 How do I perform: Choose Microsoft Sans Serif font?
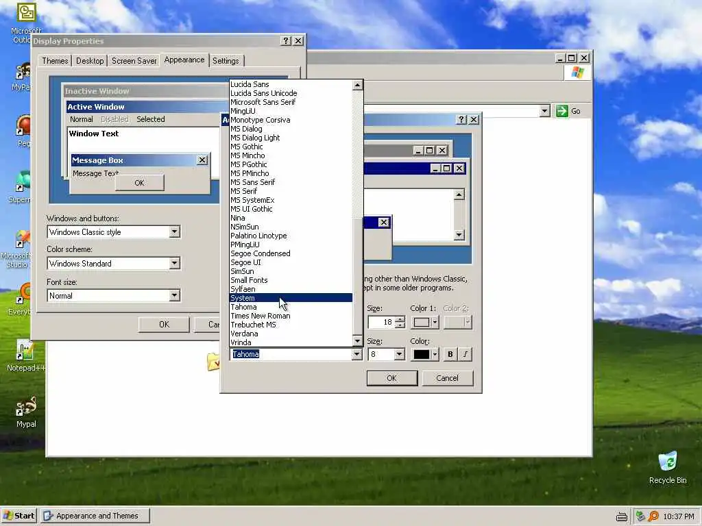pos(291,102)
